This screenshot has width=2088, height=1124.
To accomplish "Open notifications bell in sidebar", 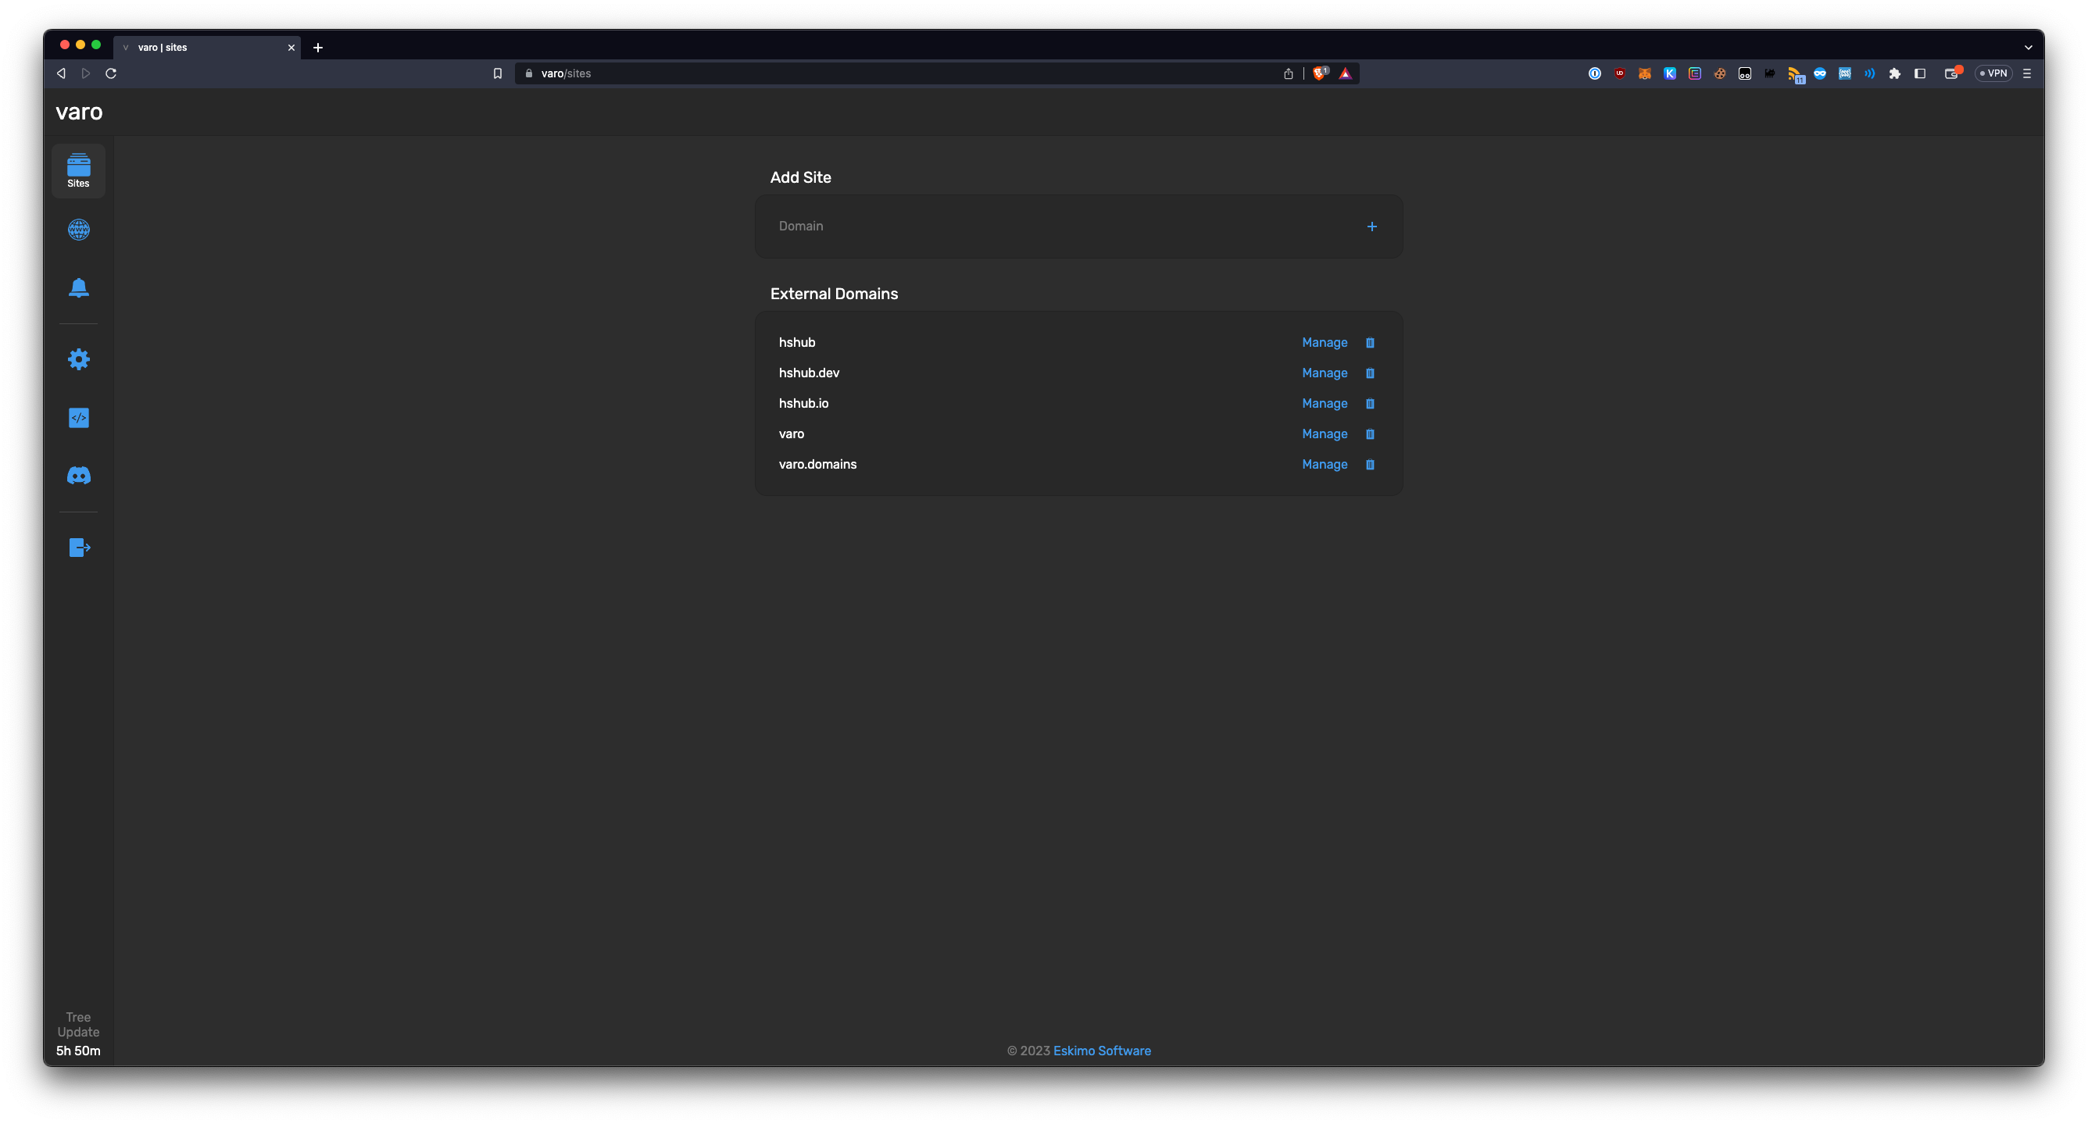I will pos(79,287).
